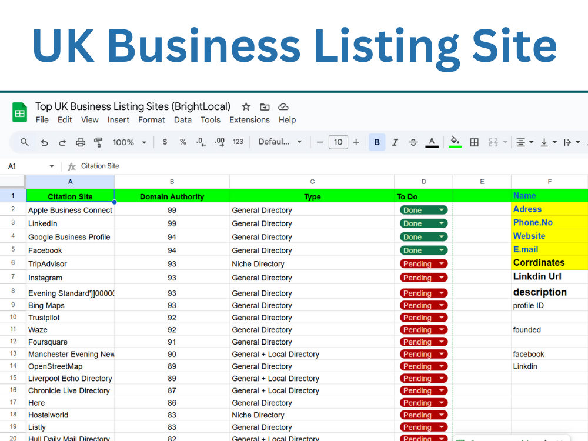The width and height of the screenshot is (588, 441).
Task: Select the OpenStreetMap cell
Action: 70,366
